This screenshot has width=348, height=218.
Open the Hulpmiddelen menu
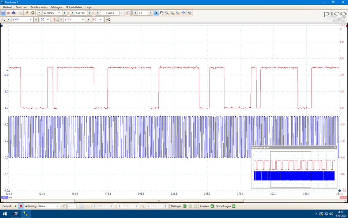(x=73, y=7)
